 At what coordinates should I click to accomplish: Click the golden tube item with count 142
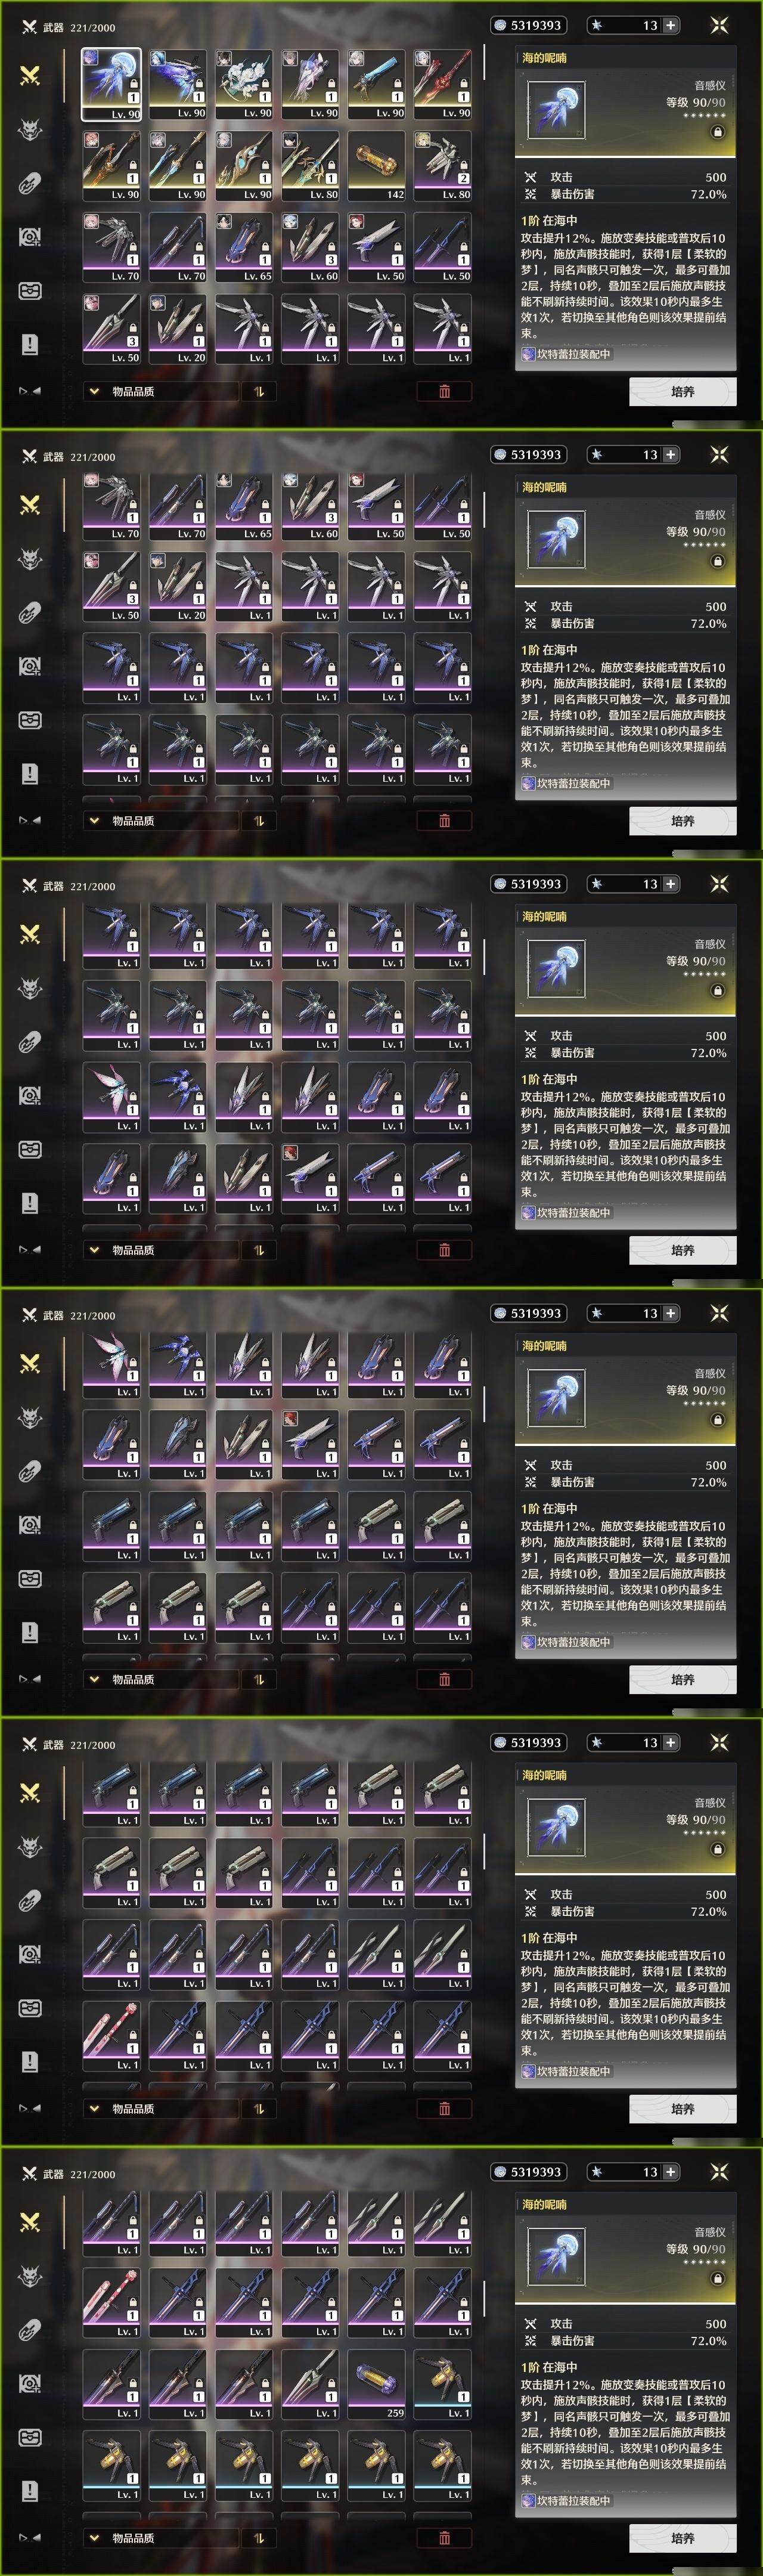pos(377,165)
